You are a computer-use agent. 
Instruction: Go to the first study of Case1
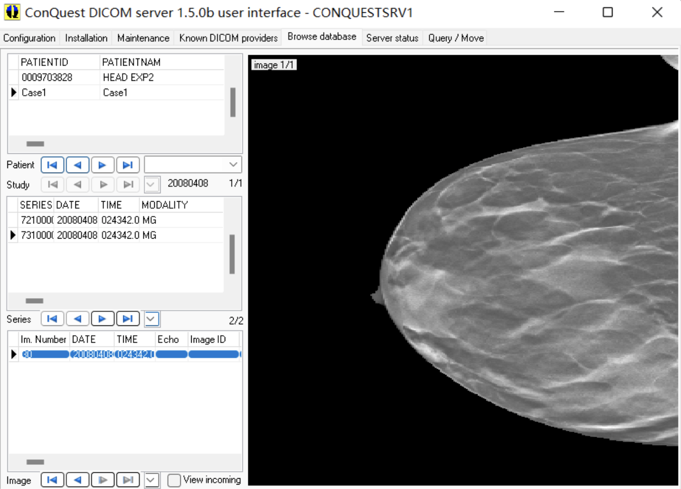pos(52,184)
